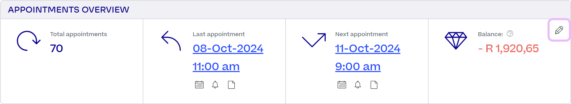Click bell reminder icon under last appointment
The width and height of the screenshot is (571, 104).
pos(215,85)
